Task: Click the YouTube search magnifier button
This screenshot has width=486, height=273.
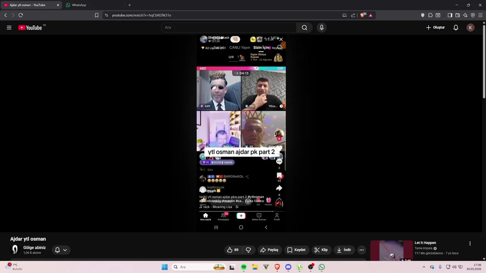Action: pyautogui.click(x=305, y=28)
